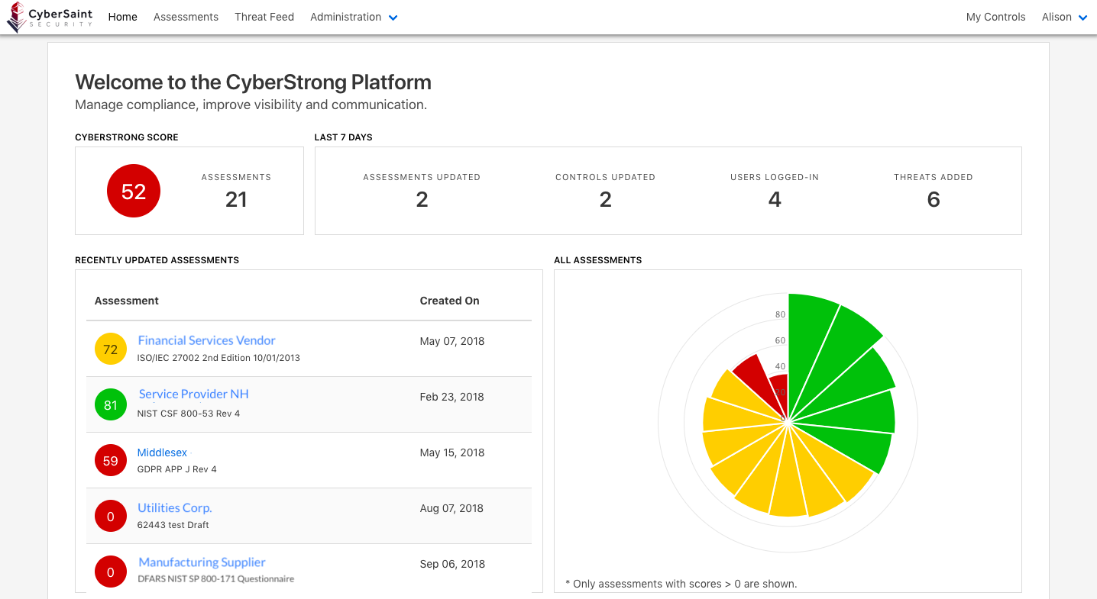Click the date Aug 07, 2018
Image resolution: width=1097 pixels, height=599 pixels.
pyautogui.click(x=451, y=508)
